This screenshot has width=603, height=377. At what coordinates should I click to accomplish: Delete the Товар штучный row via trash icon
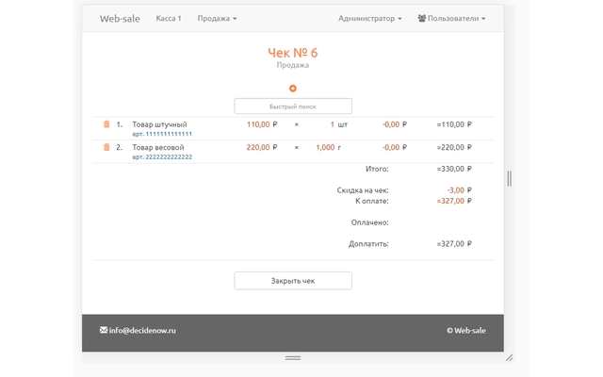pyautogui.click(x=106, y=123)
